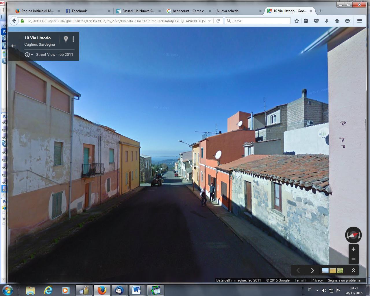The height and width of the screenshot is (296, 370).
Task: Click the Segnala un problema link
Action: (344, 280)
